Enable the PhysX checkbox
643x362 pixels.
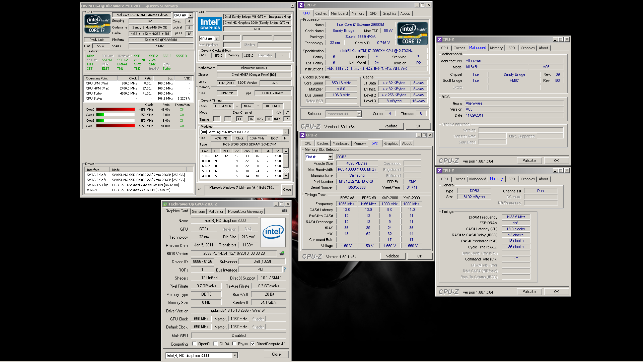pos(234,344)
